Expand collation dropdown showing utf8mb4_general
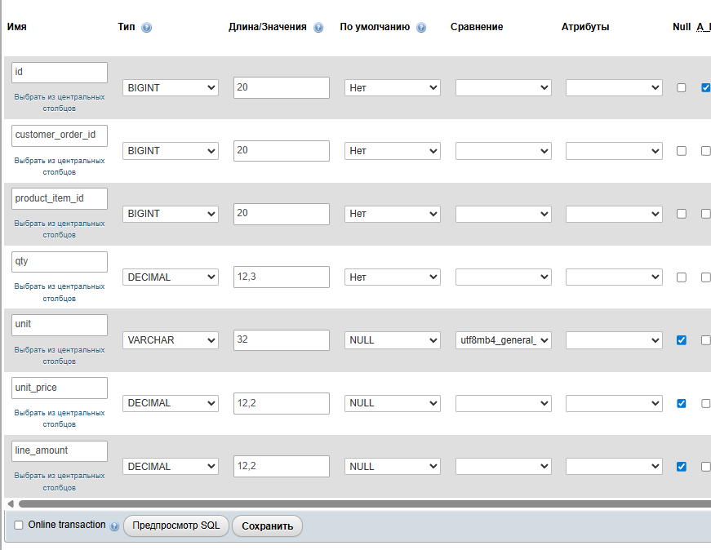This screenshot has height=550, width=711. [x=503, y=340]
